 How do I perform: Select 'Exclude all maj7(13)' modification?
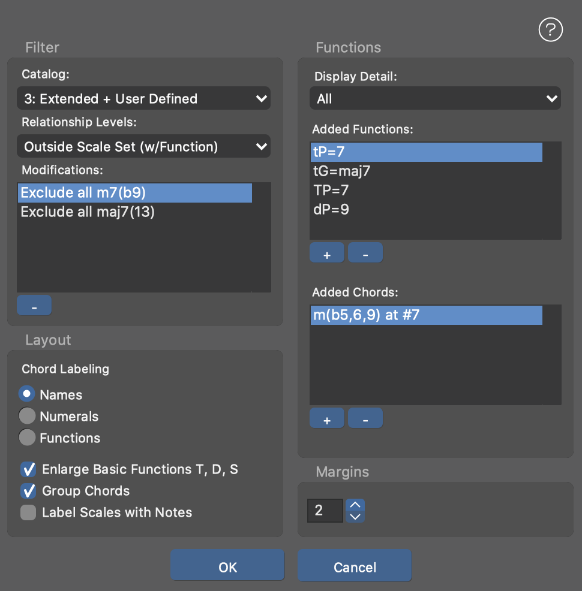tap(88, 212)
